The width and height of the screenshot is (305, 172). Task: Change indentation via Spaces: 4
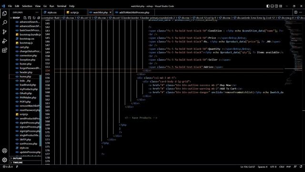coord(263,167)
